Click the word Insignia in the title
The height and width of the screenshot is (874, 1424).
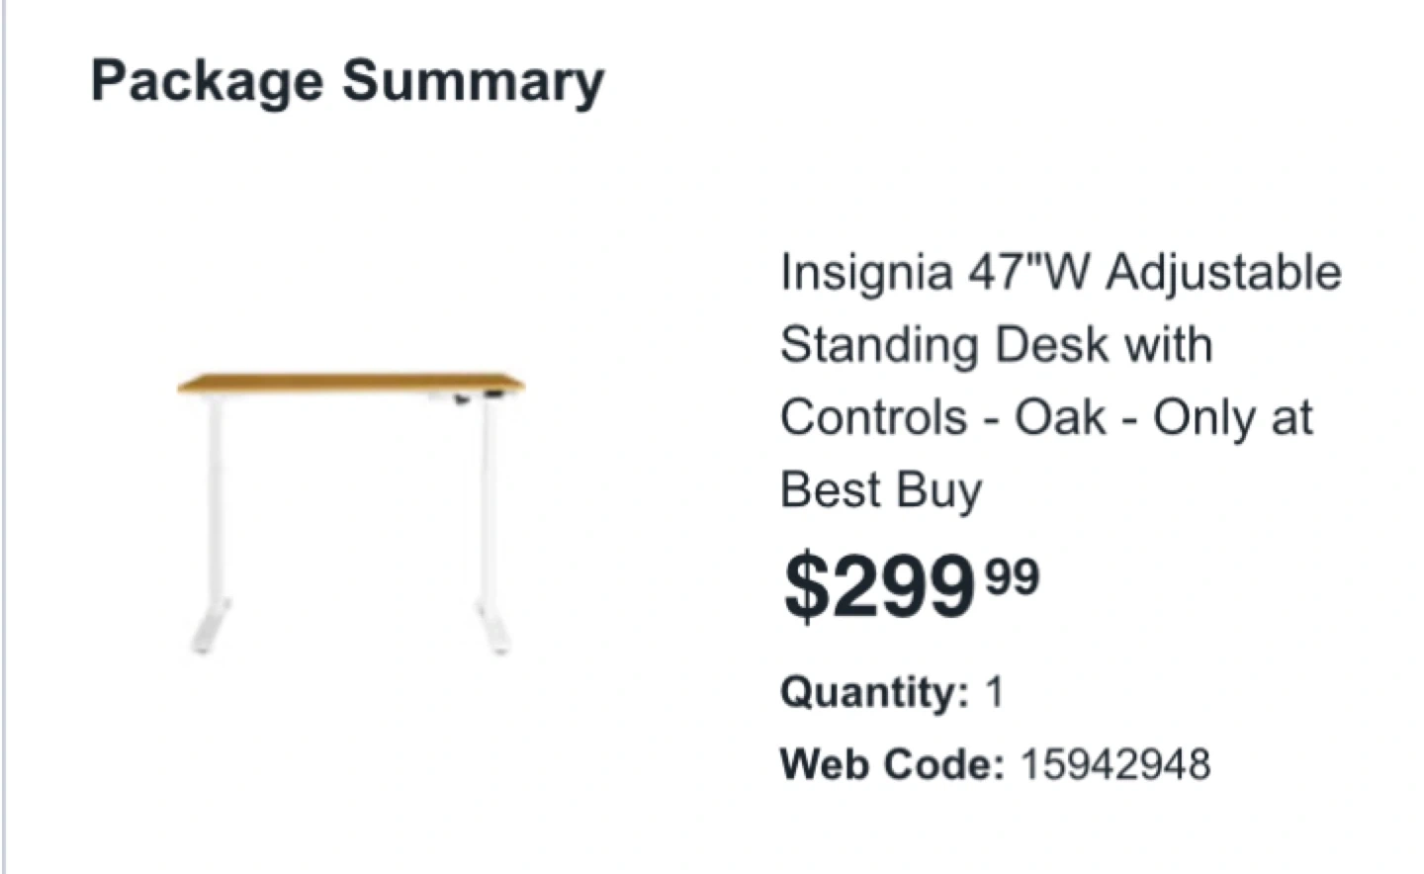tap(865, 273)
